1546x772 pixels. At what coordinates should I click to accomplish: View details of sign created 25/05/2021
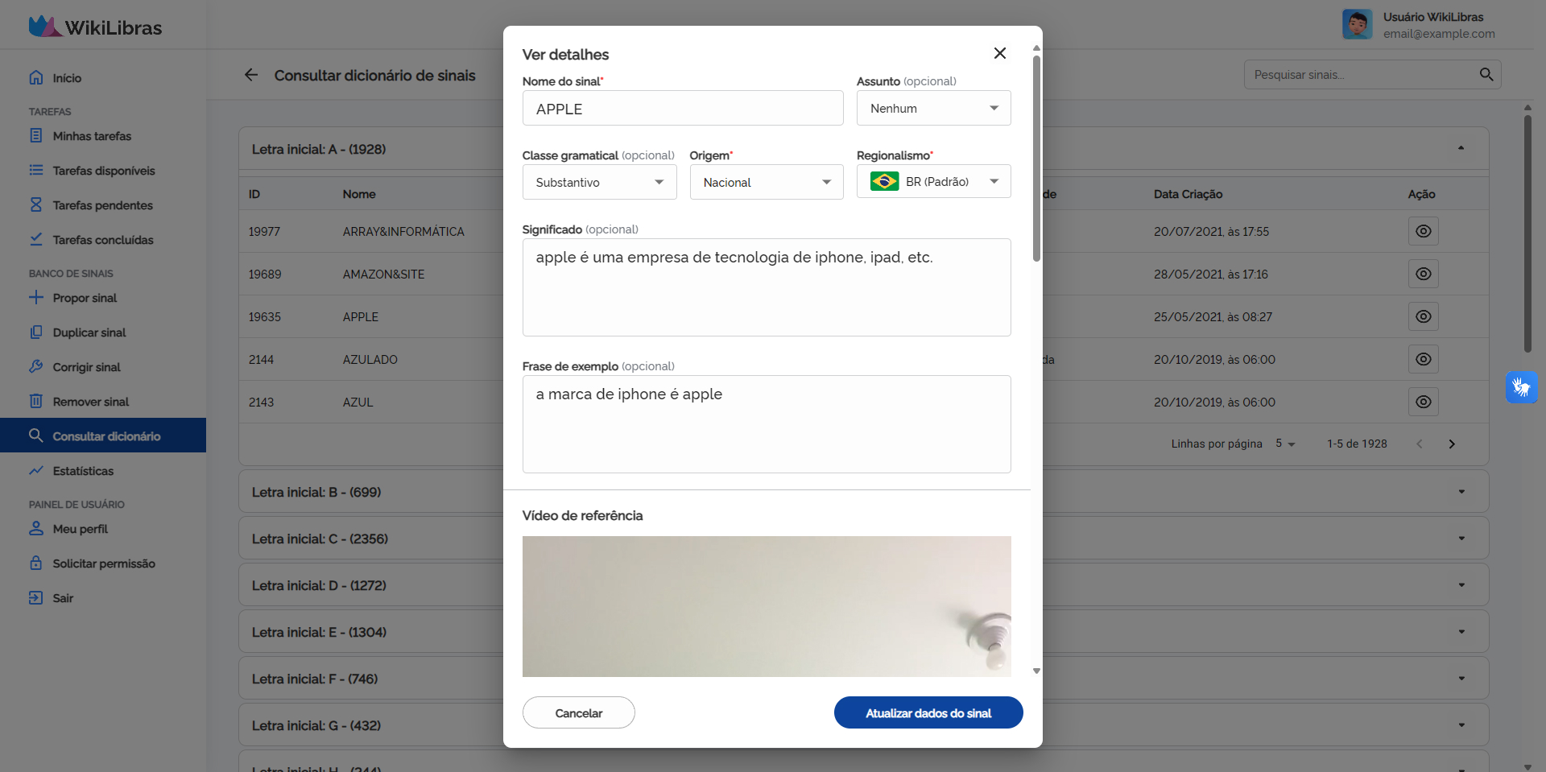point(1424,316)
